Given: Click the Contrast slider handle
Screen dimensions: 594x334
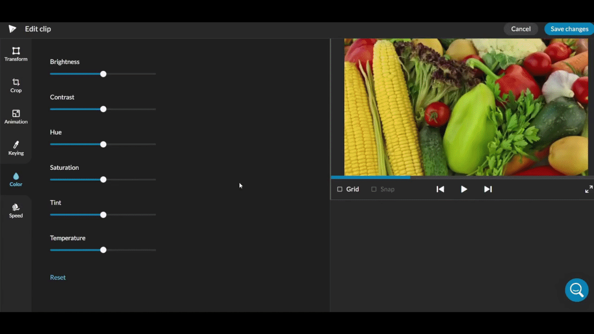Looking at the screenshot, I should [103, 109].
